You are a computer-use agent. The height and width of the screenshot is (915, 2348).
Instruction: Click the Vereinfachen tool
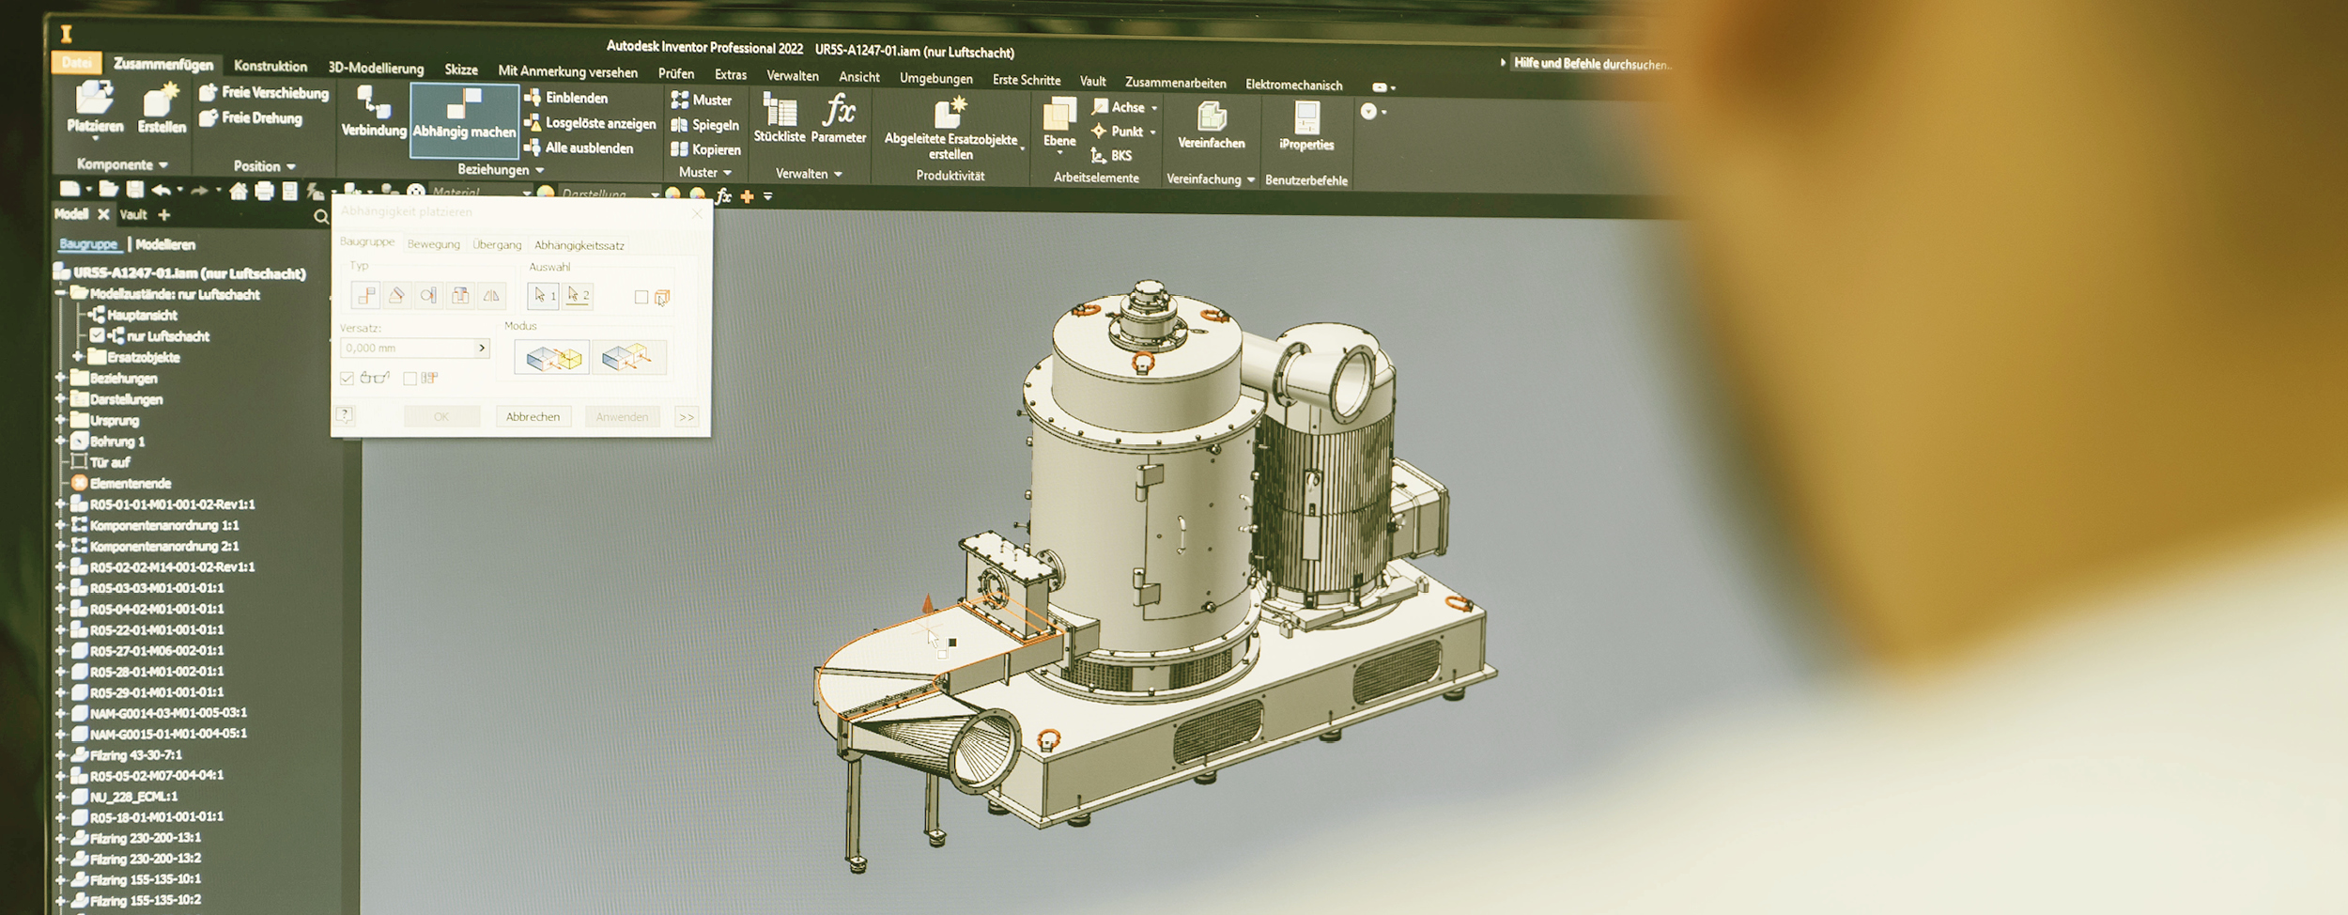[x=1212, y=125]
